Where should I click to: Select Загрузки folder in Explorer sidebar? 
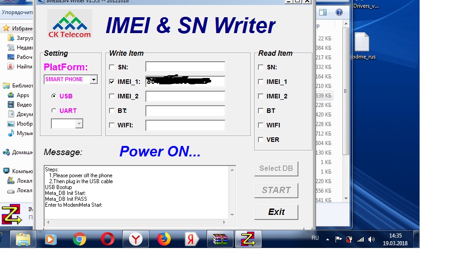tap(20, 38)
